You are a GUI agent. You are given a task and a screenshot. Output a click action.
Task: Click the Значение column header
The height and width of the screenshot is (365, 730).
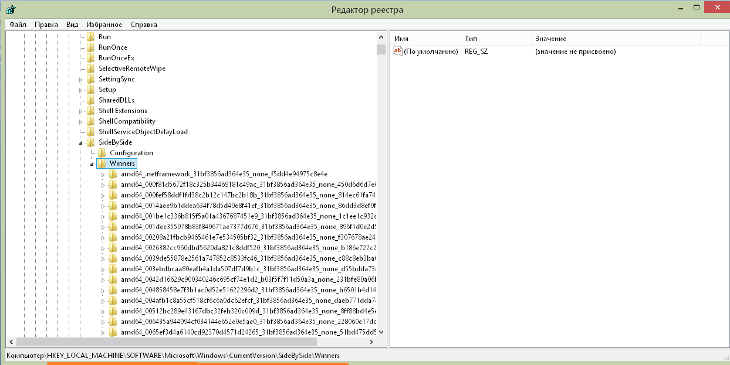point(616,38)
